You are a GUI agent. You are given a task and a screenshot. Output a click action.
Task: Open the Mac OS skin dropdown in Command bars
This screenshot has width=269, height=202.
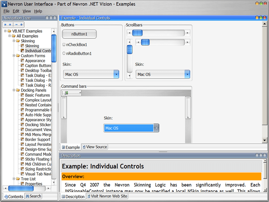[x=156, y=128]
